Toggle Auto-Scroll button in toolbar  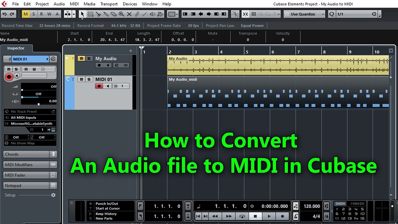pyautogui.click(x=67, y=14)
